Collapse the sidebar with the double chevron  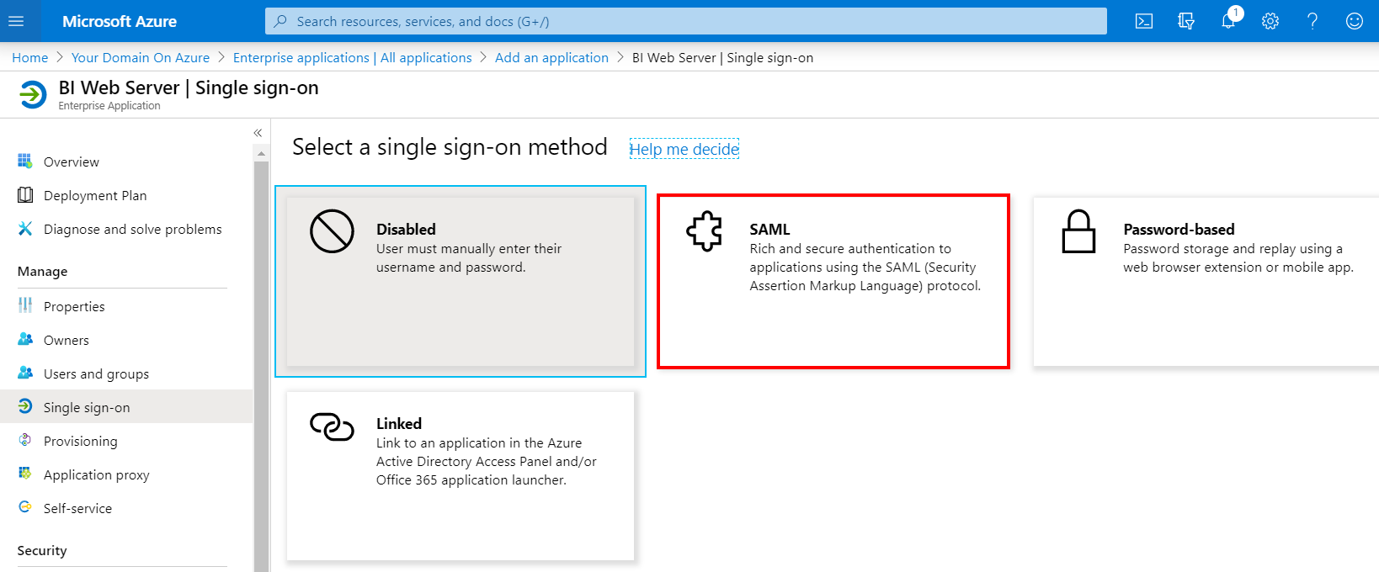(x=257, y=132)
